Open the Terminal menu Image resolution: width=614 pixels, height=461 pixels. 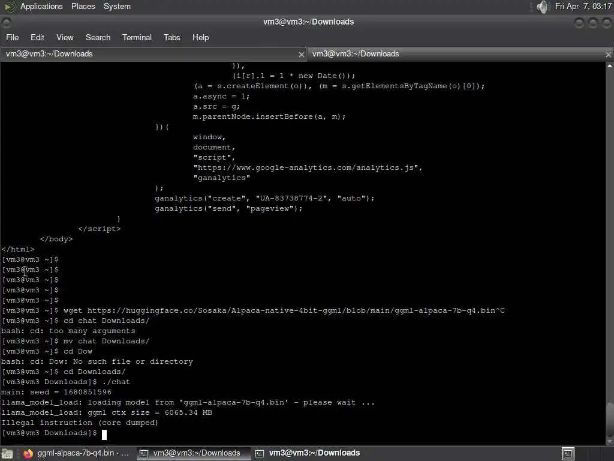click(137, 37)
